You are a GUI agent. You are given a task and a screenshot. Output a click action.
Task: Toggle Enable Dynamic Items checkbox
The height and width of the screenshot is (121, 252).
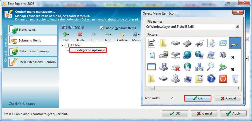(x=102, y=28)
